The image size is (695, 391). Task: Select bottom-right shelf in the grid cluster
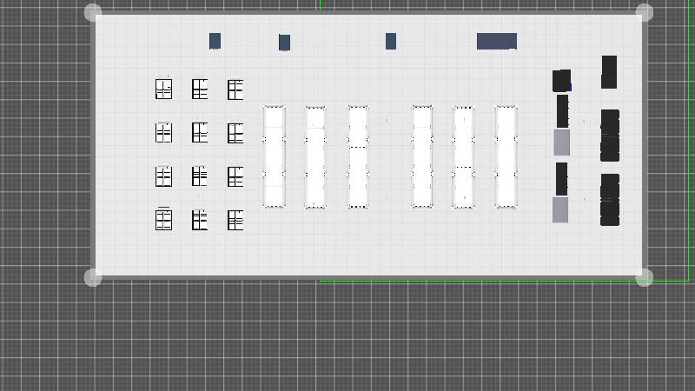click(x=235, y=220)
